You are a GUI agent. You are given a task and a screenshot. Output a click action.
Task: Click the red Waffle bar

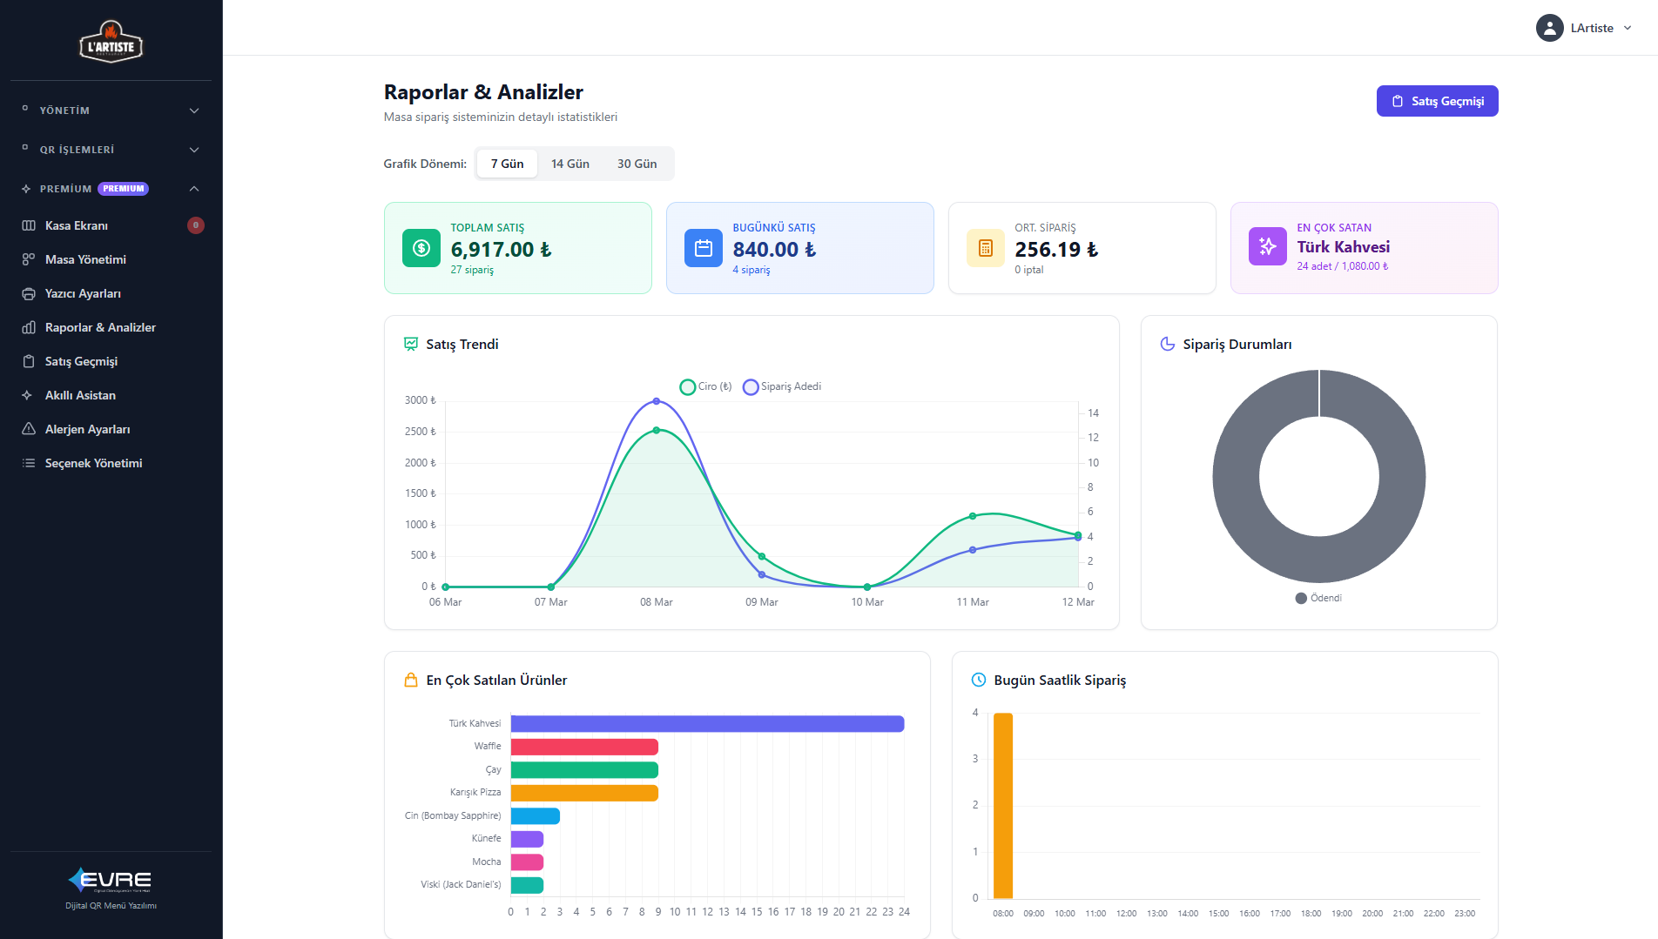pos(584,747)
